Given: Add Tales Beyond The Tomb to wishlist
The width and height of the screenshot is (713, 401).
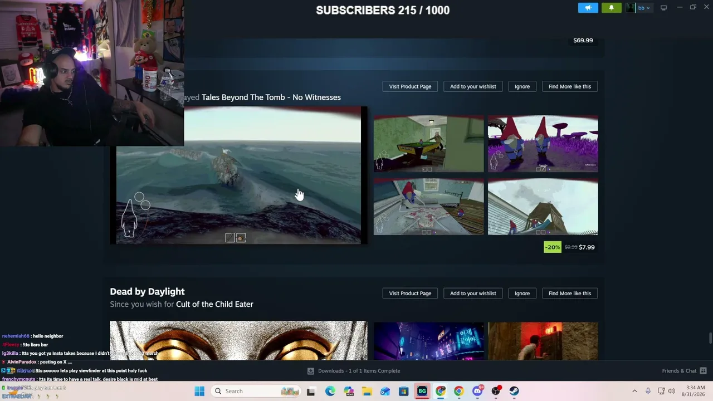Looking at the screenshot, I should [x=473, y=86].
